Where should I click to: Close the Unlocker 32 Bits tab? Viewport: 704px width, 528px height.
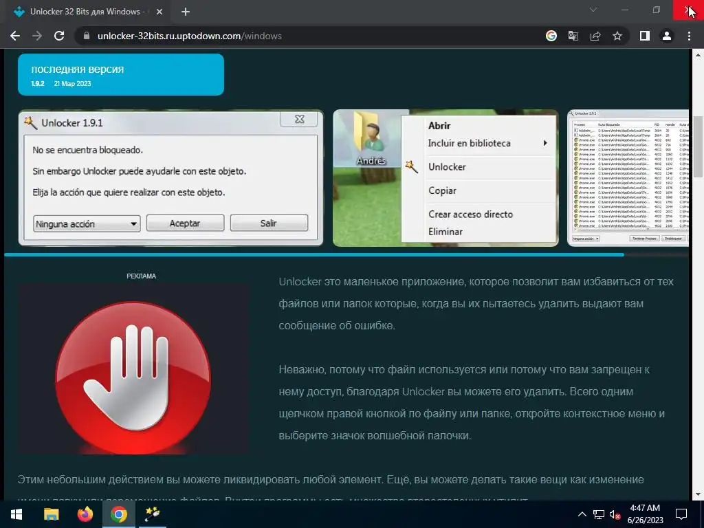pos(159,12)
